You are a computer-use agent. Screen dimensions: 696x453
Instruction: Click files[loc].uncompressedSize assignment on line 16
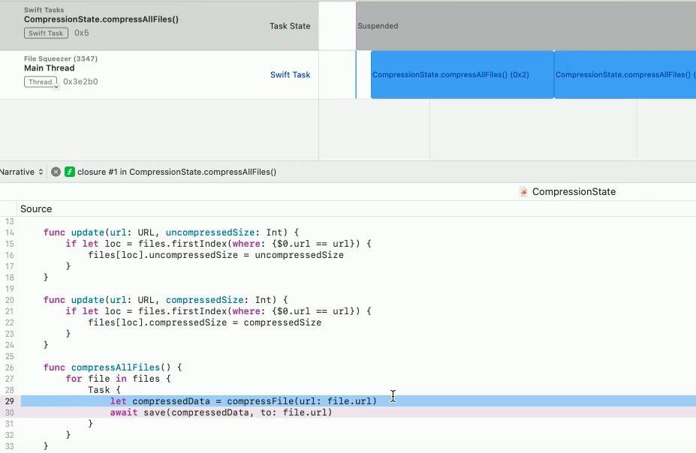point(215,255)
